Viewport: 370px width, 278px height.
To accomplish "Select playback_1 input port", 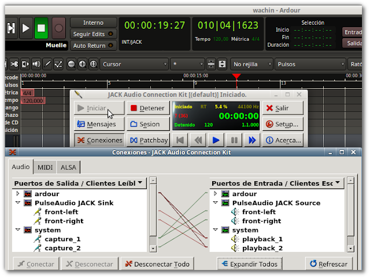I will coord(262,239).
